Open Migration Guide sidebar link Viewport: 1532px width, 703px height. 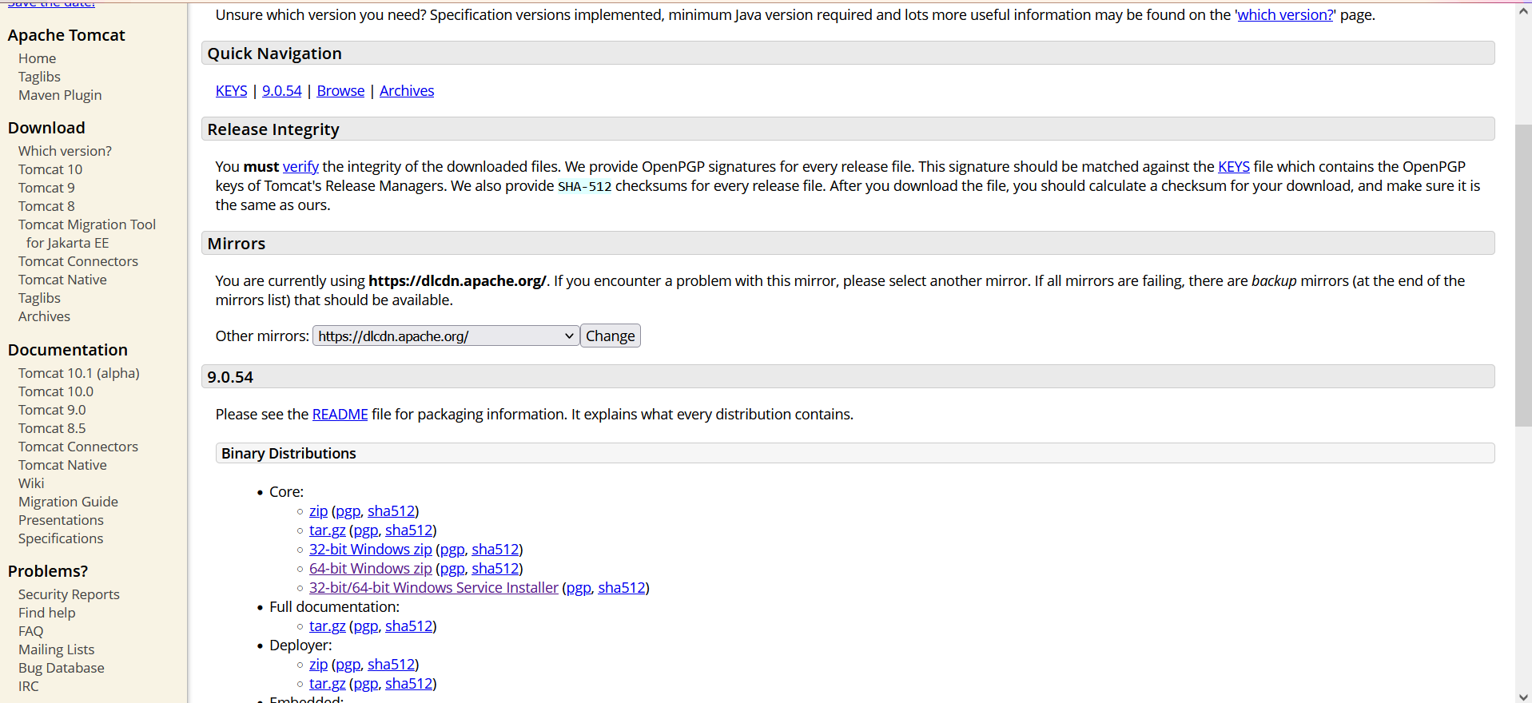(x=68, y=502)
